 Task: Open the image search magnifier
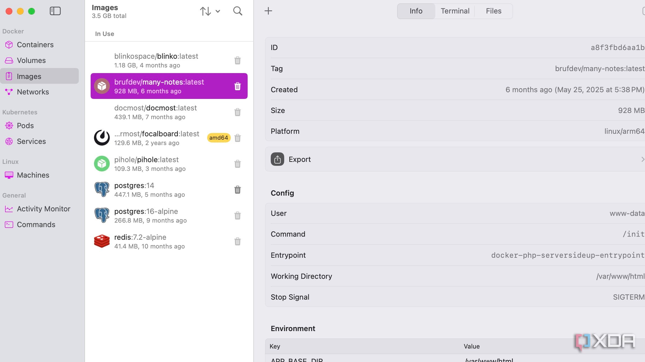[x=238, y=11]
